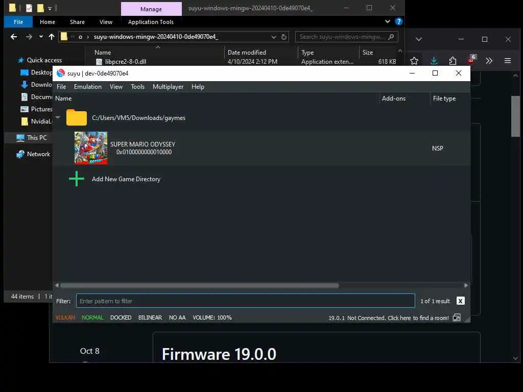Image resolution: width=523 pixels, height=392 pixels.
Task: Refresh the File Explorer folder view
Action: pyautogui.click(x=284, y=37)
